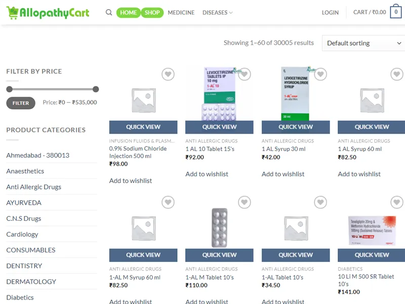Quick View 0.9% Sodium Chloride Injection

(x=143, y=127)
